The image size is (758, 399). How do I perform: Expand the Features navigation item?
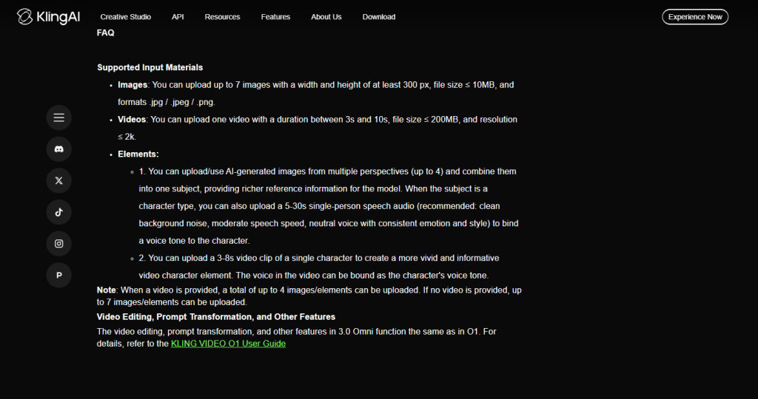(x=275, y=17)
